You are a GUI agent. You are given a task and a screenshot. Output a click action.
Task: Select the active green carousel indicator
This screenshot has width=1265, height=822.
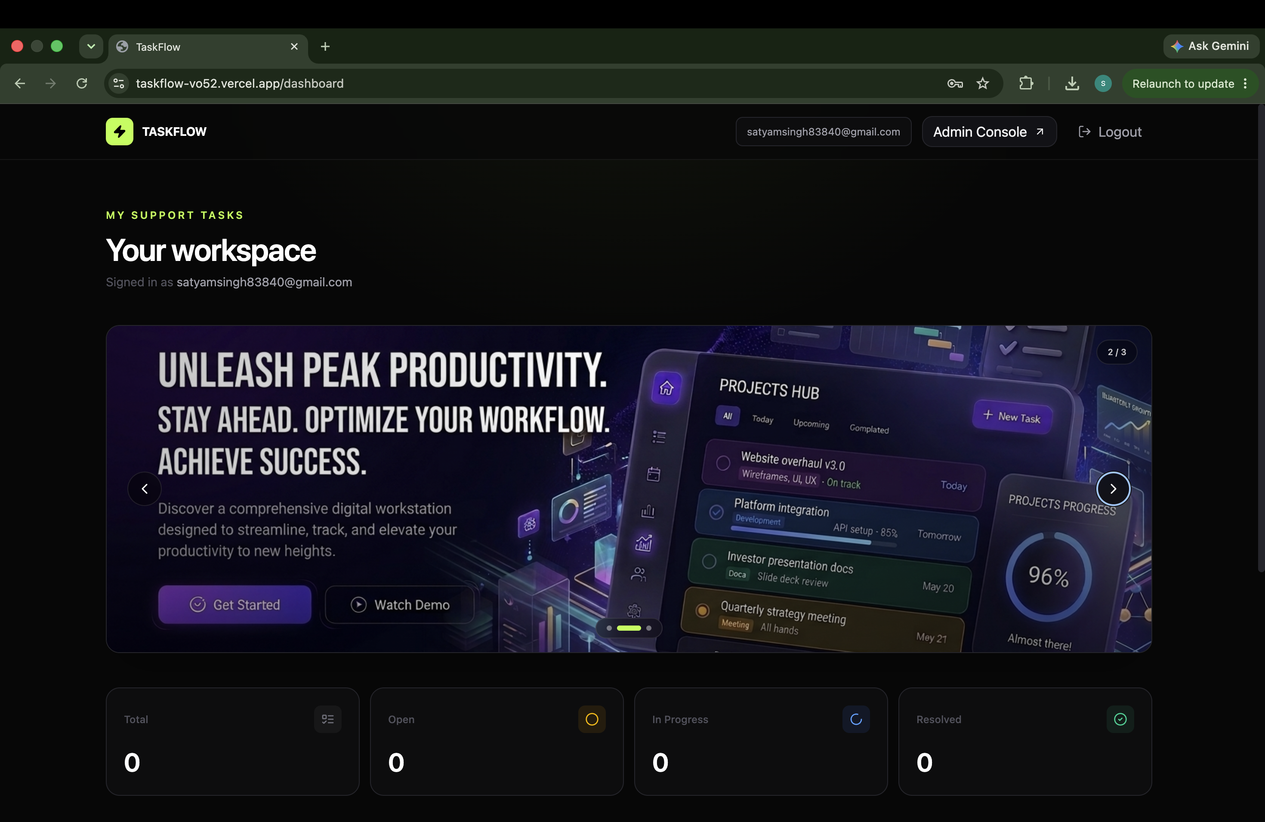click(629, 628)
